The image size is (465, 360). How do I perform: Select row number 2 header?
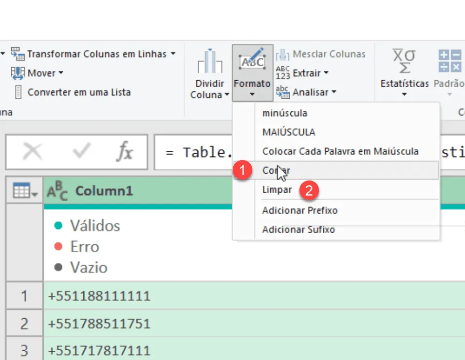[24, 324]
